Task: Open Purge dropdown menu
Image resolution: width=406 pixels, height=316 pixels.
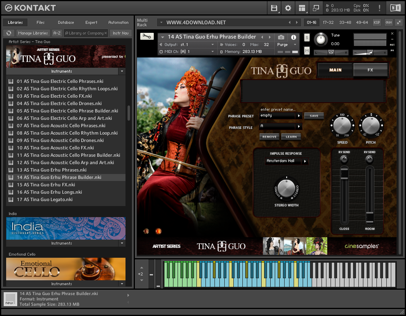Action: 287,45
